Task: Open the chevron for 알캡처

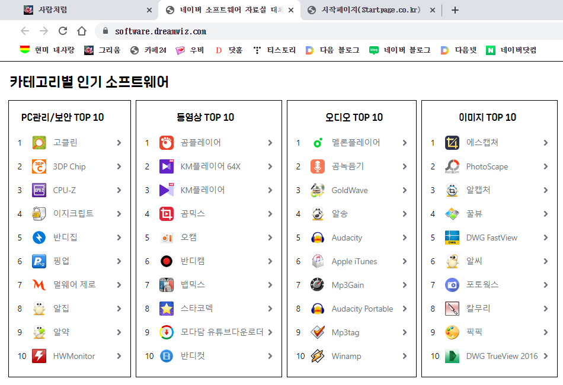Action: [x=546, y=190]
